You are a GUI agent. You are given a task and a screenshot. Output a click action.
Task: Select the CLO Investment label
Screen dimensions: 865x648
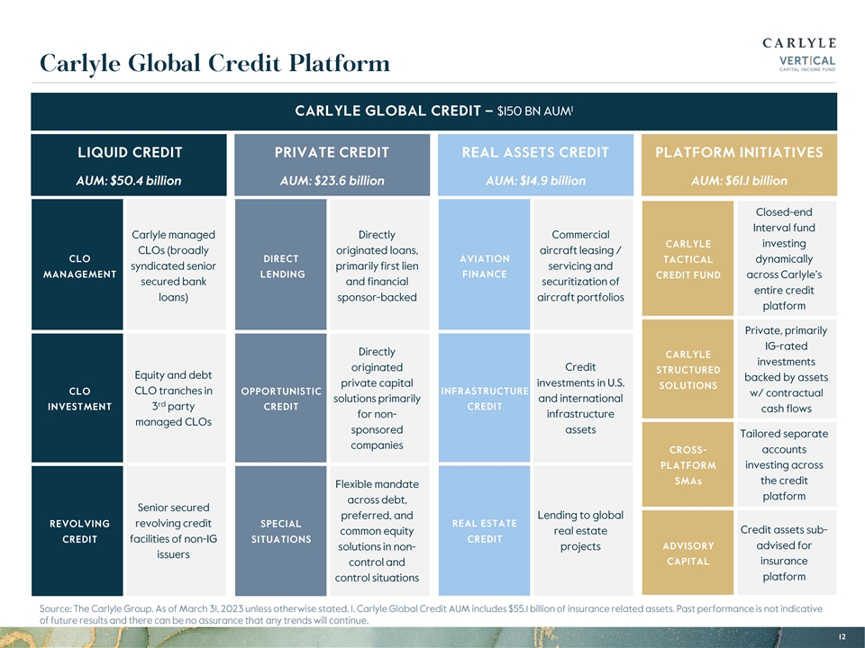click(77, 398)
